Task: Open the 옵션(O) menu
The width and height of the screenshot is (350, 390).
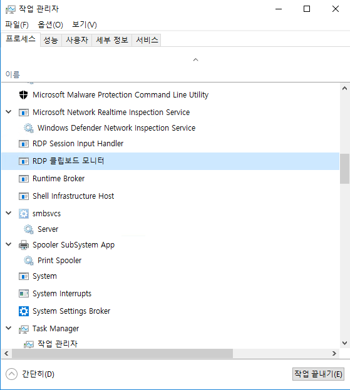Action: (x=50, y=24)
